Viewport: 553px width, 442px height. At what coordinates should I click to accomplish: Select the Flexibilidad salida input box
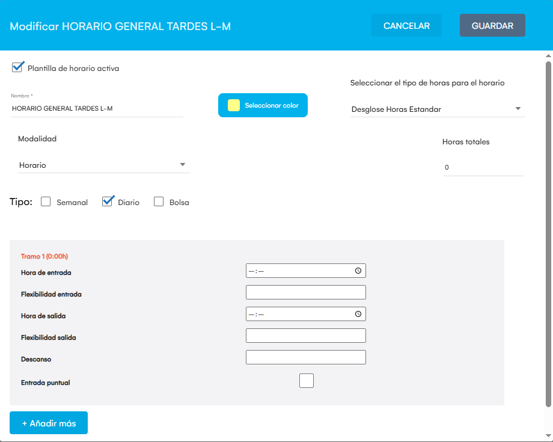(305, 336)
